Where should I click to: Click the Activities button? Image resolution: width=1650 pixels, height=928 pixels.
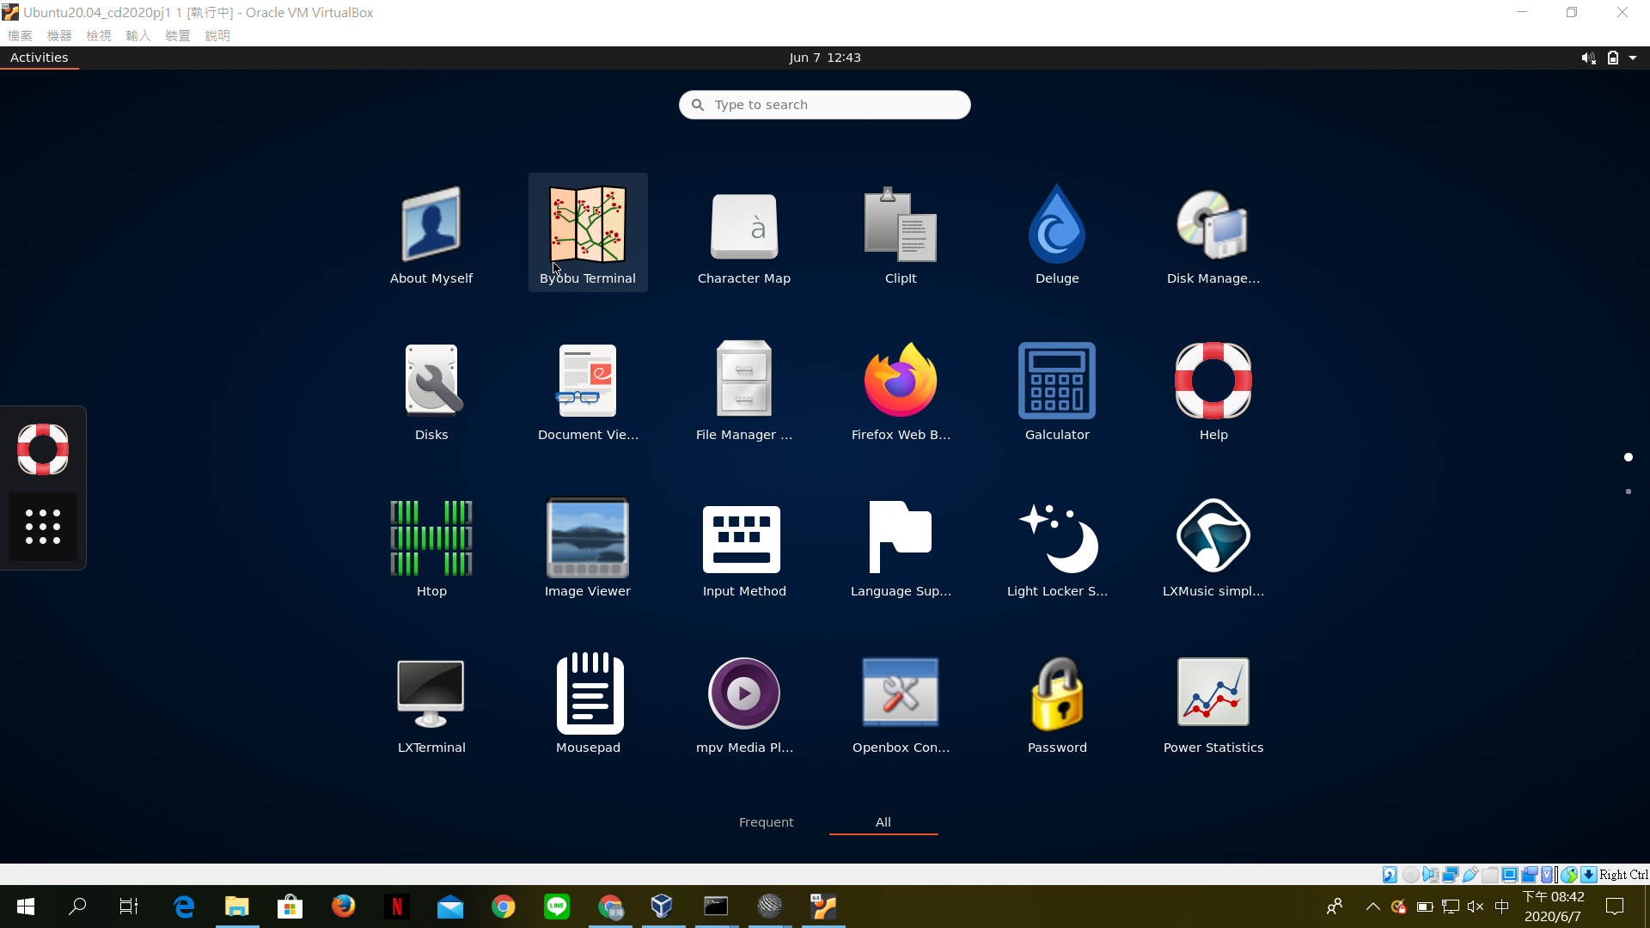39,58
